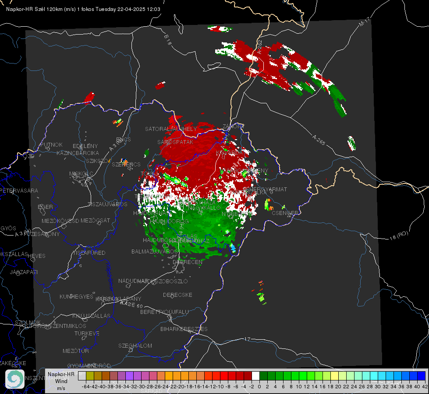Select the HEVES label
Screen dimensions: 429x394
37,256
